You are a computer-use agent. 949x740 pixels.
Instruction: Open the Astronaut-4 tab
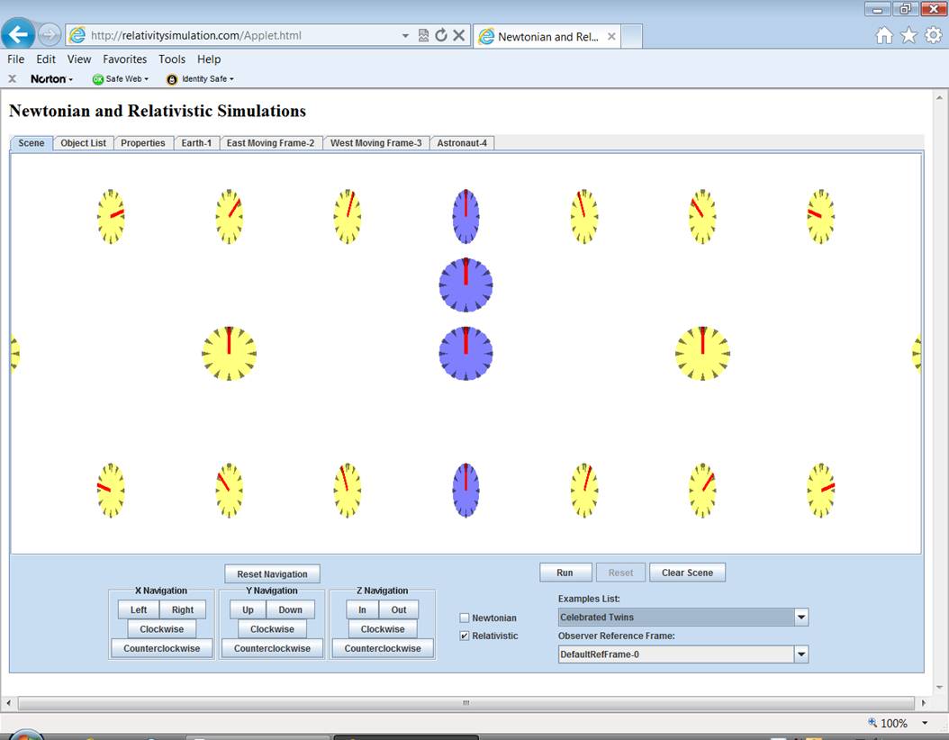pyautogui.click(x=462, y=143)
